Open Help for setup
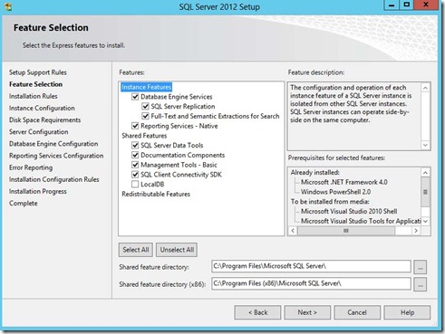The height and width of the screenshot is (334, 445). click(407, 312)
